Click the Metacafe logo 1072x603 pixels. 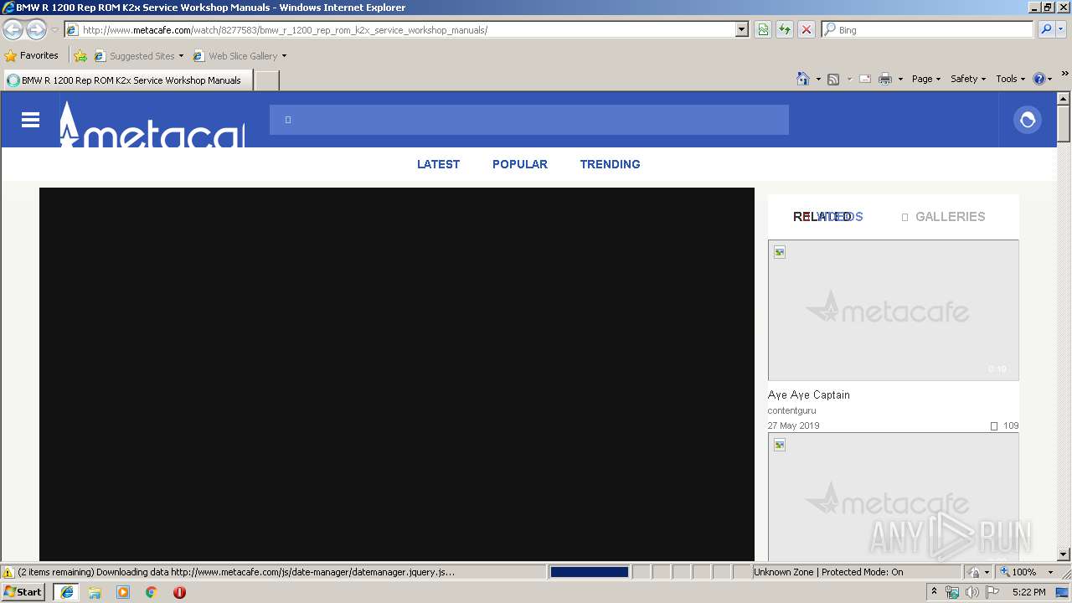pos(152,124)
